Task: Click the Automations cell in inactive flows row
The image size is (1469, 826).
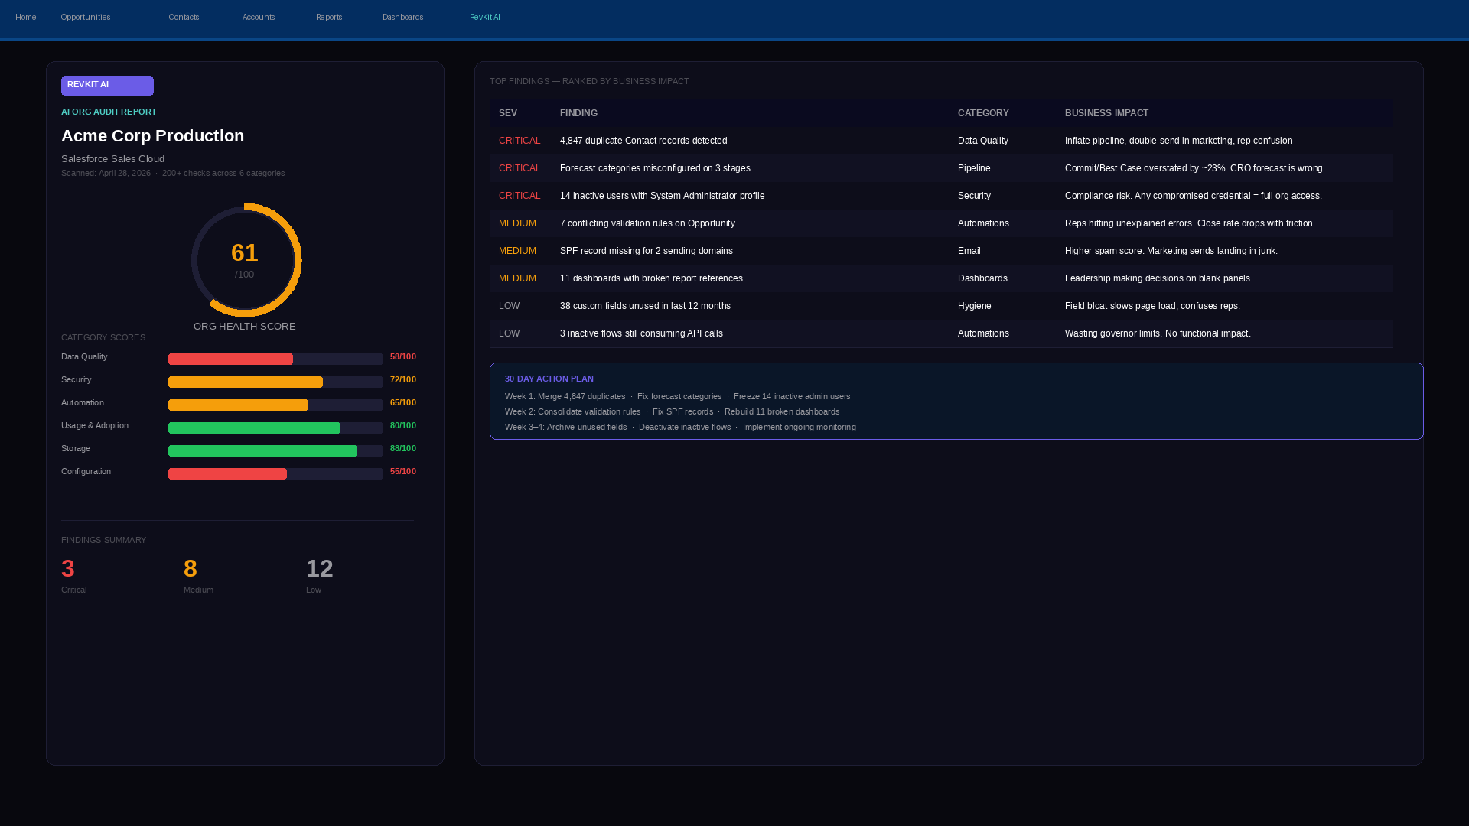Action: [x=983, y=333]
